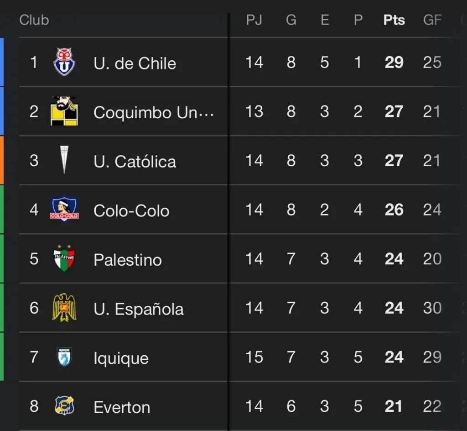The image size is (467, 431).
Task: Open the U. de Chile team name
Action: (x=135, y=63)
